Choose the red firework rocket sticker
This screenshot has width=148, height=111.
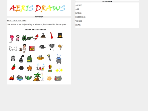36,37
